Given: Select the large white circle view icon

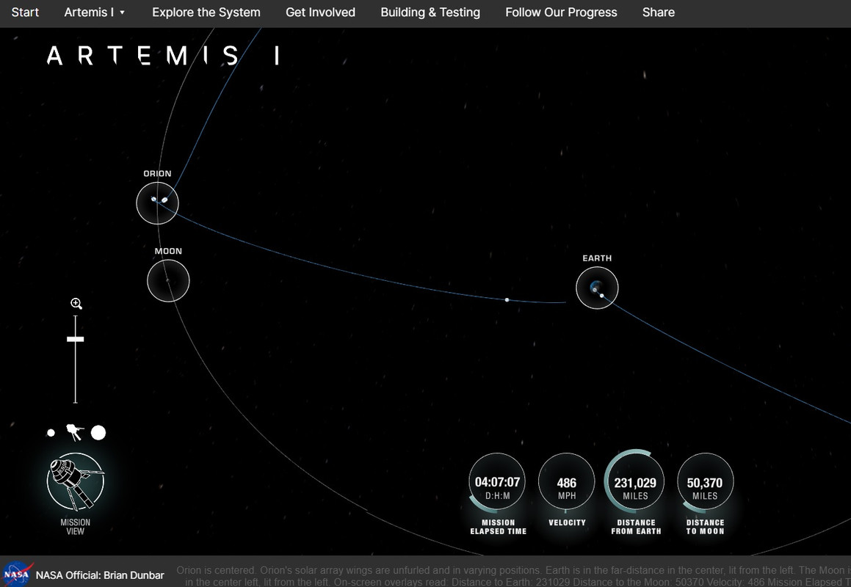Looking at the screenshot, I should click(x=98, y=432).
